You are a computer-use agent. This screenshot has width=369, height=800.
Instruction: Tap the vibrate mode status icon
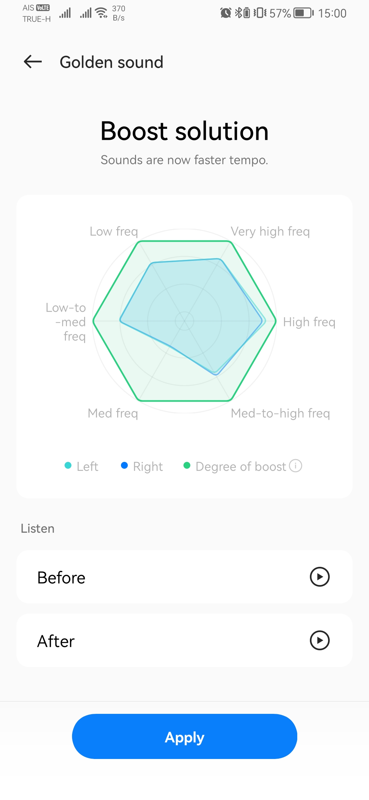pyautogui.click(x=260, y=13)
